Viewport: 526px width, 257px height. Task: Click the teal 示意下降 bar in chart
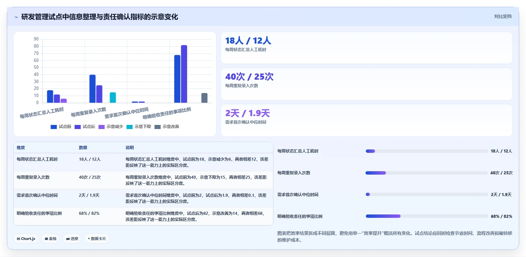tap(113, 97)
